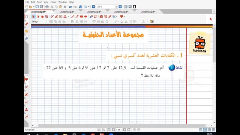Viewport: 240px width, 135px height.
Task: Select the Crop tool
Action: point(105,16)
